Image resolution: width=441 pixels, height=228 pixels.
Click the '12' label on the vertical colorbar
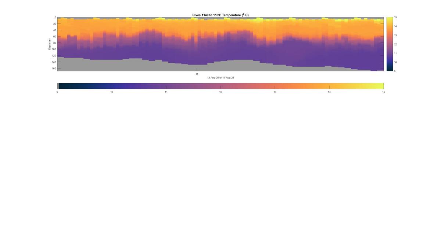tap(395, 44)
